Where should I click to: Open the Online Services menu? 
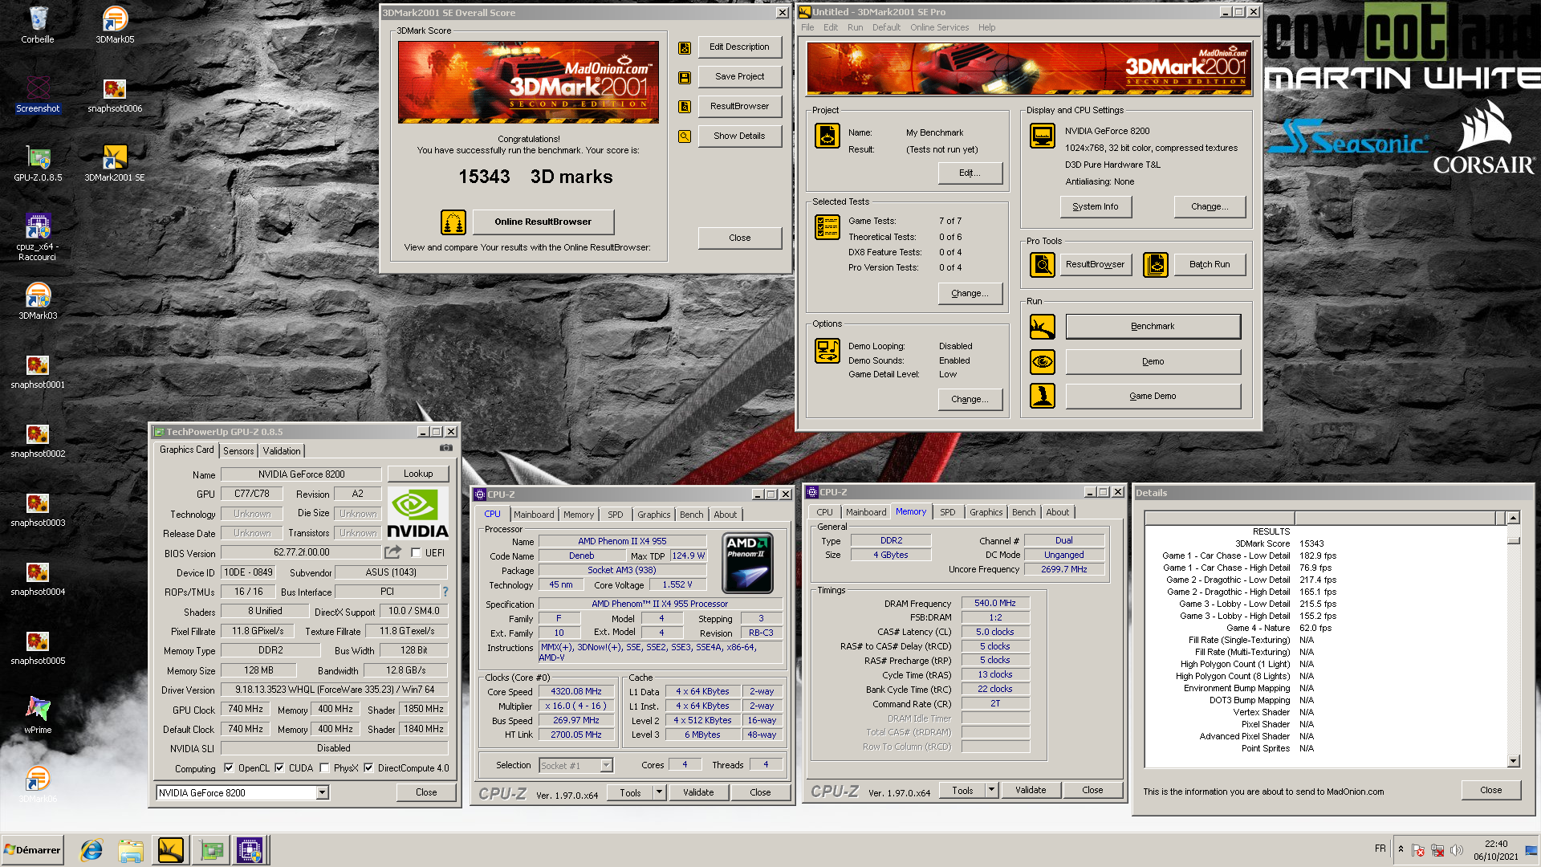(939, 27)
